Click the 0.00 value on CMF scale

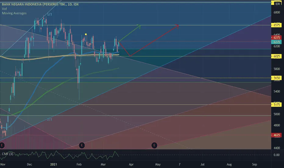277,155
